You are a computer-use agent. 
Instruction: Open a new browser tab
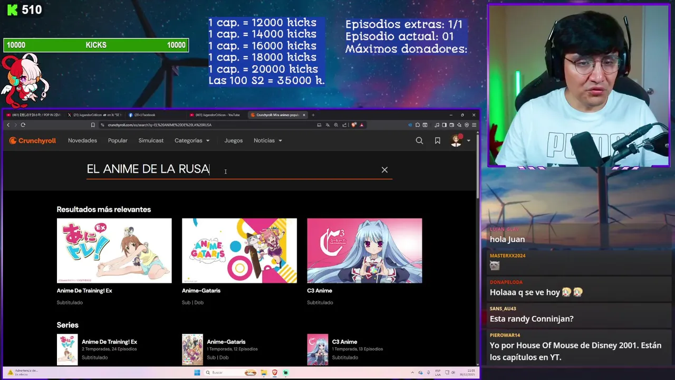[x=313, y=115]
